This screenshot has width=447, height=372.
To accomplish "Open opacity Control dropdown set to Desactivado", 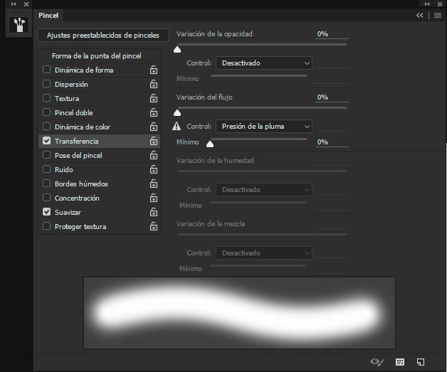I will [263, 63].
